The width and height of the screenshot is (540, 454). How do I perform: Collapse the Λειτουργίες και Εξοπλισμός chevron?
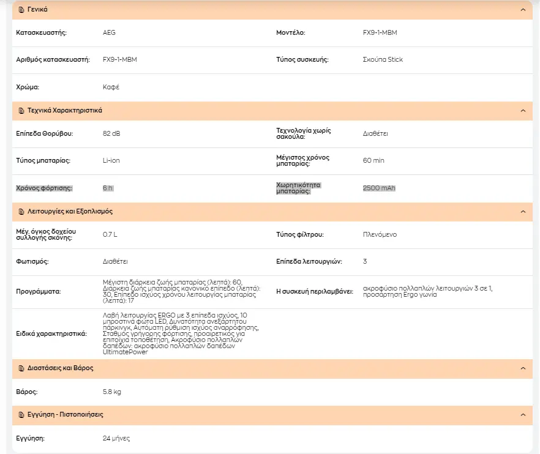pos(523,211)
